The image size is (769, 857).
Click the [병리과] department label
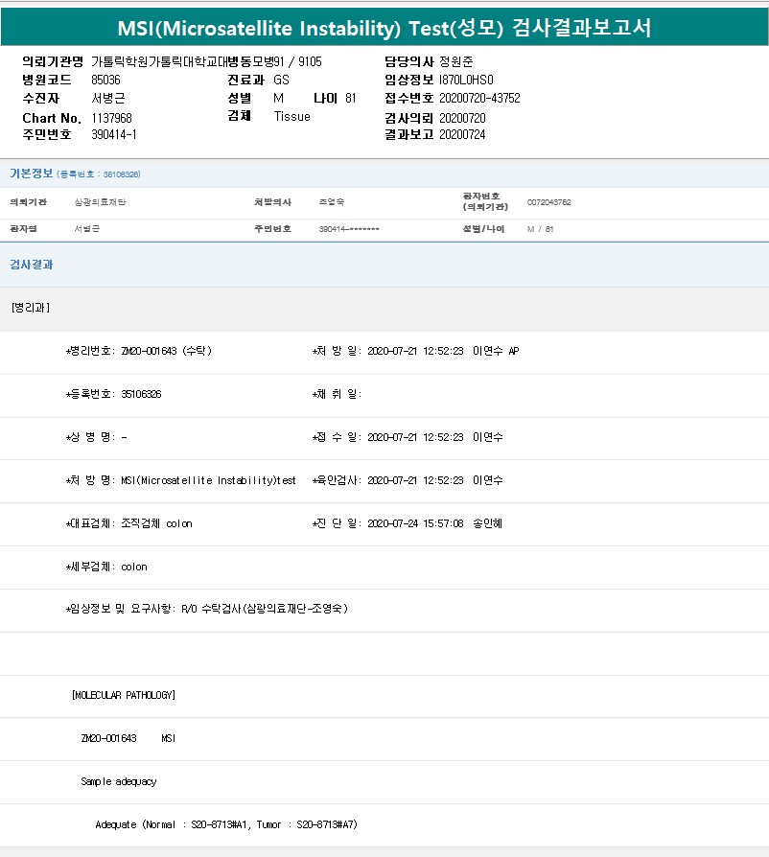[31, 308]
